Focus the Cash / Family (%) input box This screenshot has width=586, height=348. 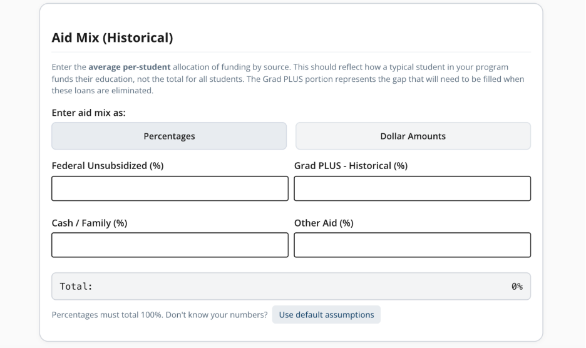170,245
